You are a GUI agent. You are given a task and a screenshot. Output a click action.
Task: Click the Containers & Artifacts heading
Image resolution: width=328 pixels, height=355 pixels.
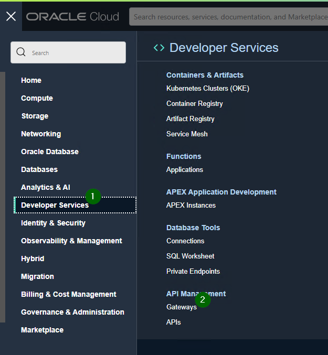coord(205,75)
